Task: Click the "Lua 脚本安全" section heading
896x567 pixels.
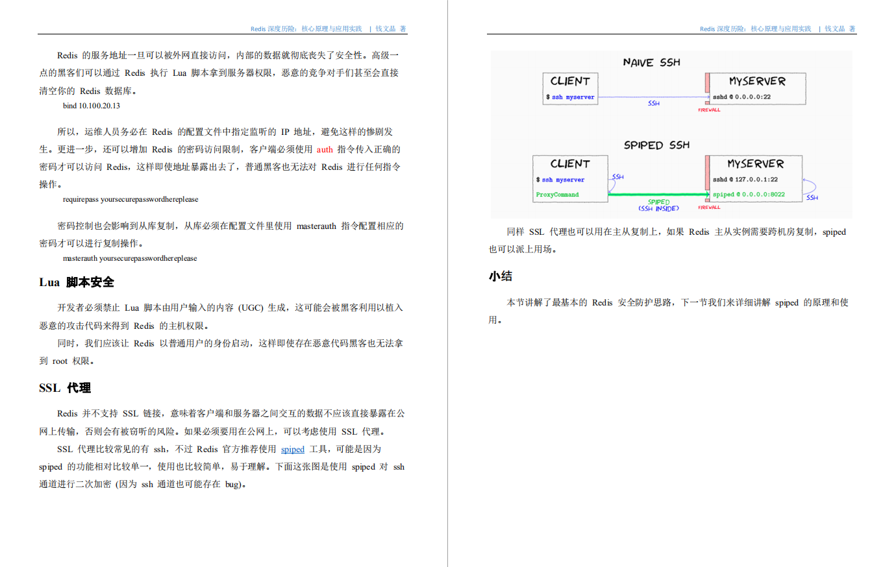Action: (76, 282)
